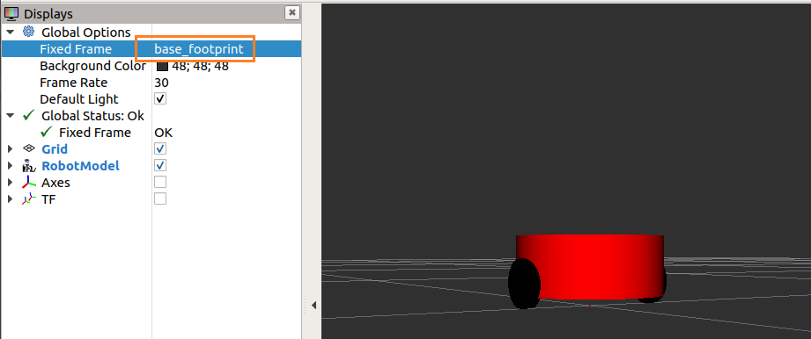Click the Background Color swatch
This screenshot has height=339, width=811.
coord(162,66)
